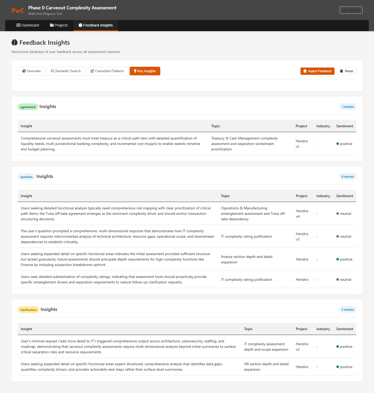Click the Projects folder icon
The height and width of the screenshot is (393, 374).
[x=51, y=25]
